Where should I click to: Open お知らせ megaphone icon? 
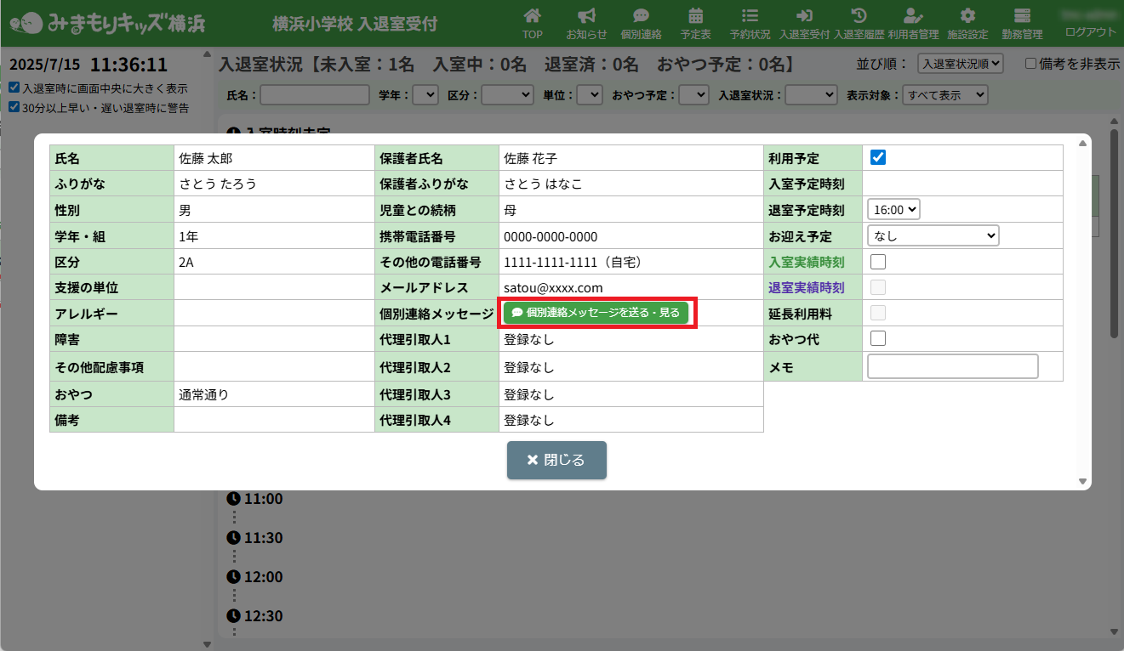586,16
